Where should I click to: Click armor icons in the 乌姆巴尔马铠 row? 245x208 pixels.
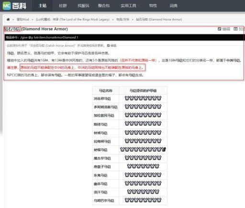(x=143, y=200)
